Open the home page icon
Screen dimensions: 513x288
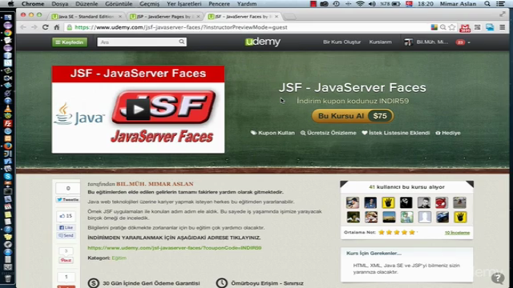[x=57, y=27]
